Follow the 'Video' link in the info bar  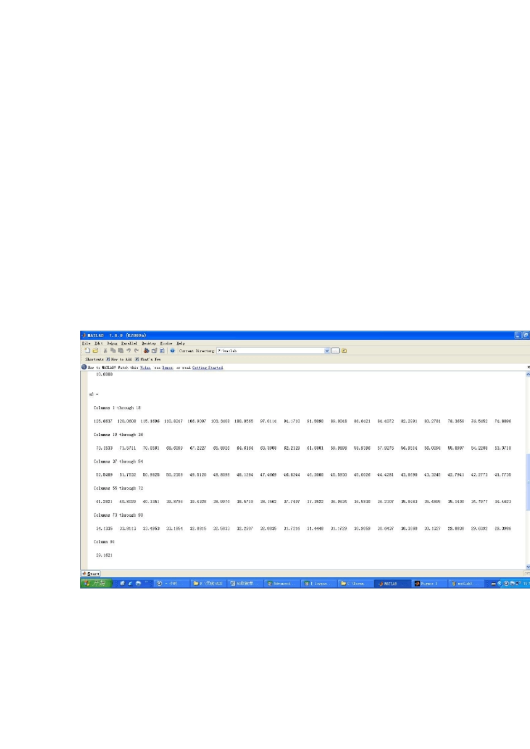coord(145,368)
